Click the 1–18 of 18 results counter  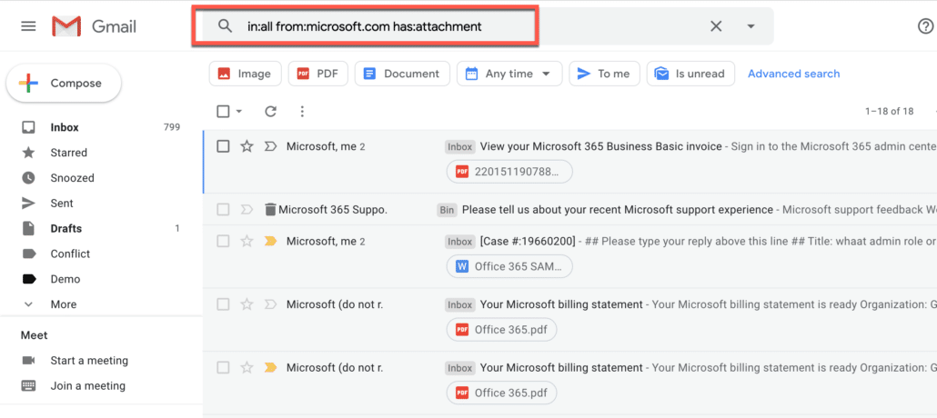pyautogui.click(x=889, y=111)
